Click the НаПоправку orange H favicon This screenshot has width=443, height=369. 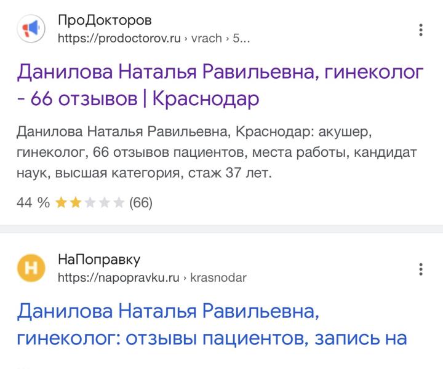[31, 268]
